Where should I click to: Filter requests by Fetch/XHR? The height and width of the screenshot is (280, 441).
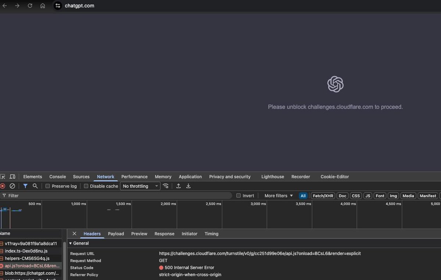(323, 196)
